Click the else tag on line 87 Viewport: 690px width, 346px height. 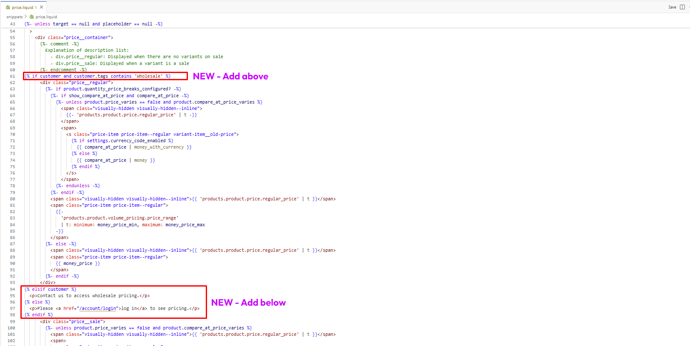[x=61, y=244]
